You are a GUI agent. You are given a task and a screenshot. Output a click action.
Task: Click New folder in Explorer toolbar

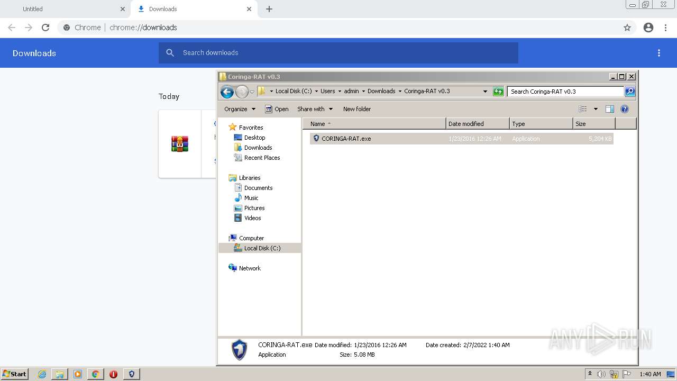tap(357, 109)
